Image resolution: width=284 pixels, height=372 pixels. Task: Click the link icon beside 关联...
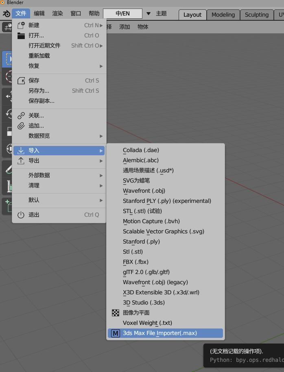point(21,115)
